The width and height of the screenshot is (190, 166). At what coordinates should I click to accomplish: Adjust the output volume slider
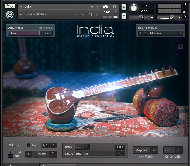coord(169,18)
